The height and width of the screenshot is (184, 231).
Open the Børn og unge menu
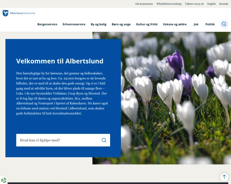121,24
